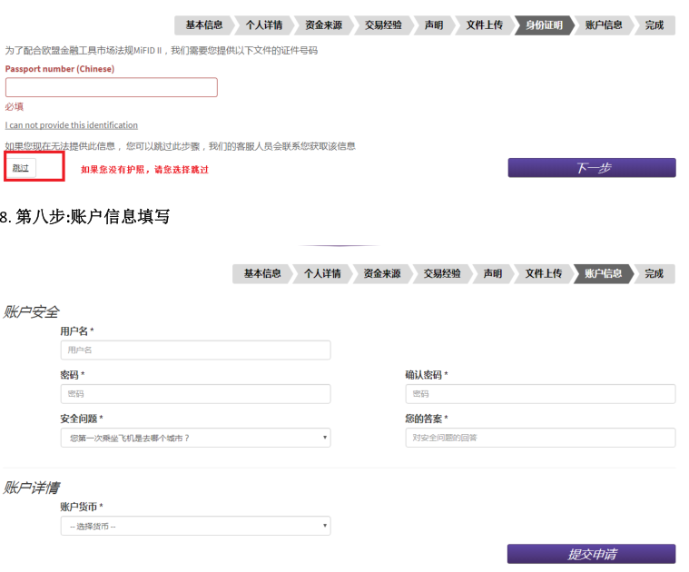The width and height of the screenshot is (689, 572).
Task: Select the highlighted 账户信息 step tab
Action: (603, 273)
